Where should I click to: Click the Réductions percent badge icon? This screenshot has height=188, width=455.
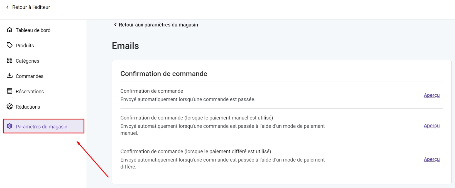point(9,106)
